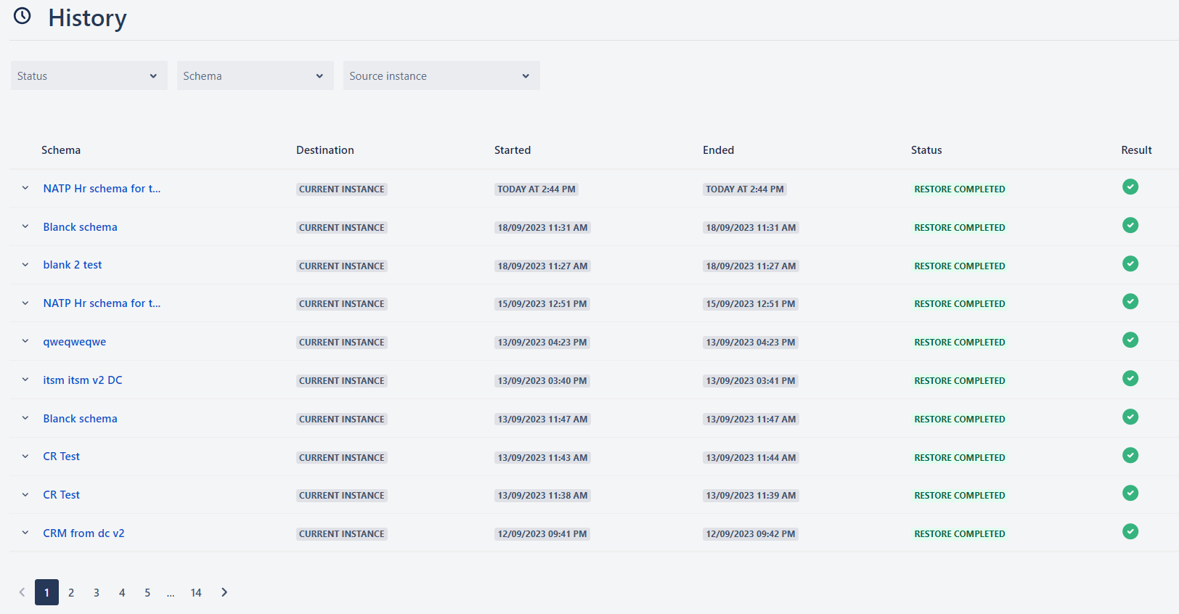Click success checkmark for 18/09/2023 11:31 AM row
The width and height of the screenshot is (1179, 614).
pyautogui.click(x=1130, y=226)
